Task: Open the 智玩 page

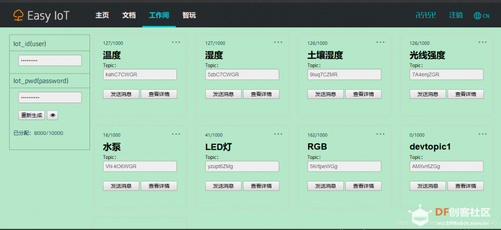Action: (189, 15)
